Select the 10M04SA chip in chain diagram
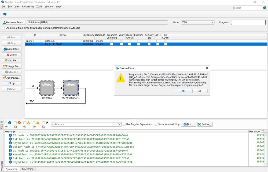The width and height of the screenshot is (268, 172). click(47, 88)
